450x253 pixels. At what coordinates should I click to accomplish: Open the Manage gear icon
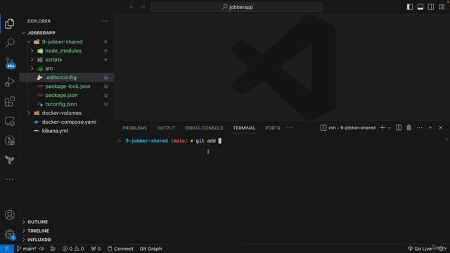[x=9, y=234]
